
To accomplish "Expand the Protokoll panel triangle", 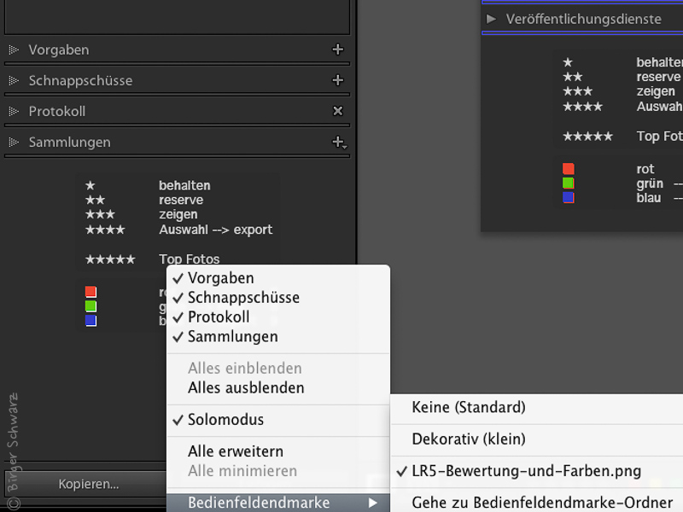I will coord(14,112).
